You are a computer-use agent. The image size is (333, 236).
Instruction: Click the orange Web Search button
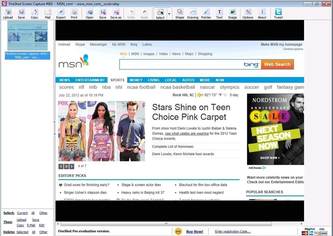click(277, 64)
